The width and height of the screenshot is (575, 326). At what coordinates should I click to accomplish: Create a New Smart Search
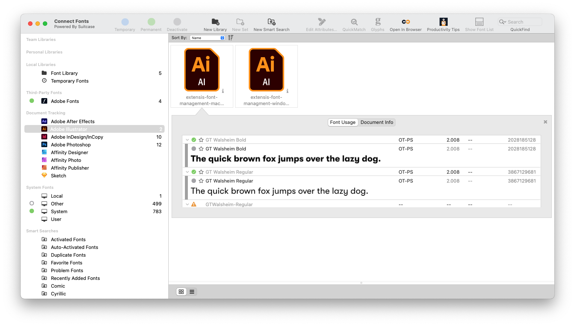pyautogui.click(x=272, y=22)
